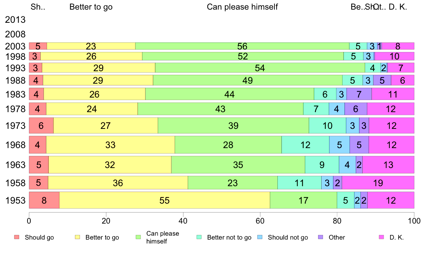
Task: Select the 1968 Better to go segment 33
Action: pos(111,145)
